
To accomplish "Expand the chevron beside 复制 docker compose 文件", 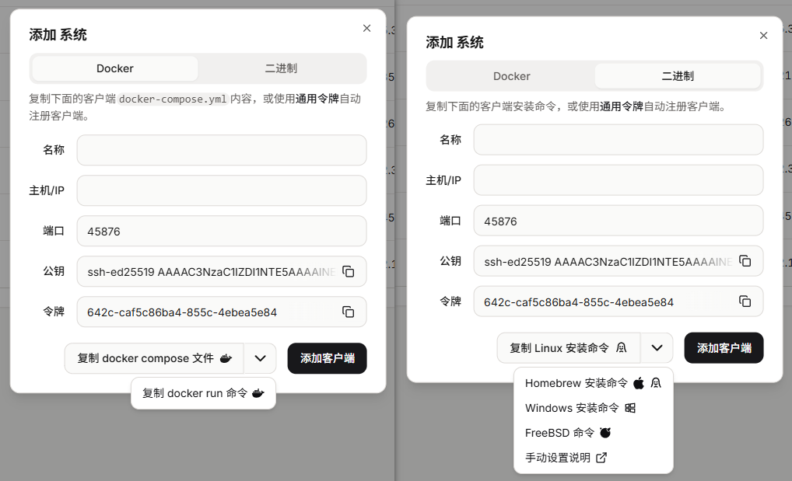I will [x=260, y=358].
